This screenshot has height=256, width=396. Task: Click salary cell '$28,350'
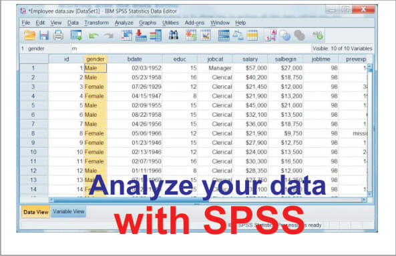pos(250,171)
